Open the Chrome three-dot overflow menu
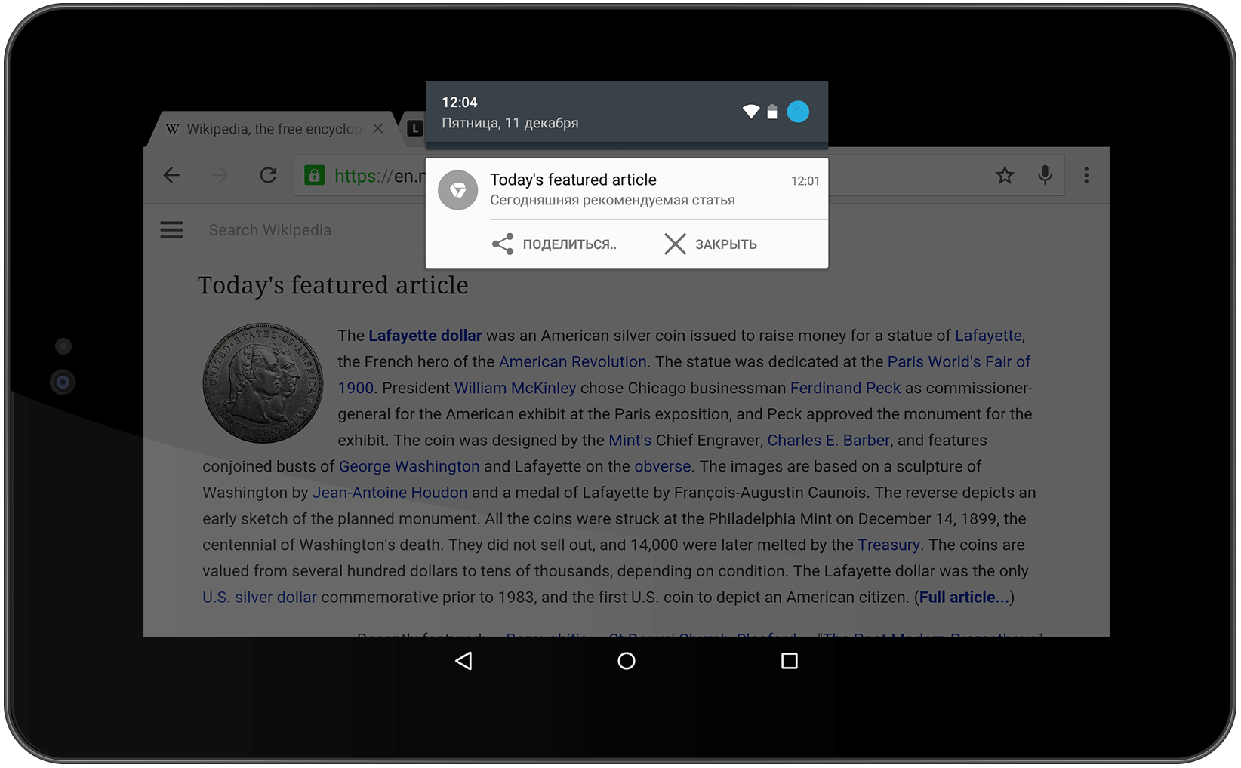Screen dimensions: 1241x768 pos(1086,176)
